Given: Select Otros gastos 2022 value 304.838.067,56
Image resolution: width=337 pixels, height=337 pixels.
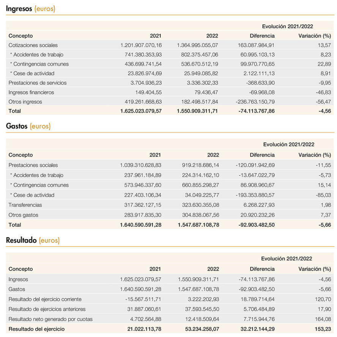Looking at the screenshot, I should tap(200, 215).
